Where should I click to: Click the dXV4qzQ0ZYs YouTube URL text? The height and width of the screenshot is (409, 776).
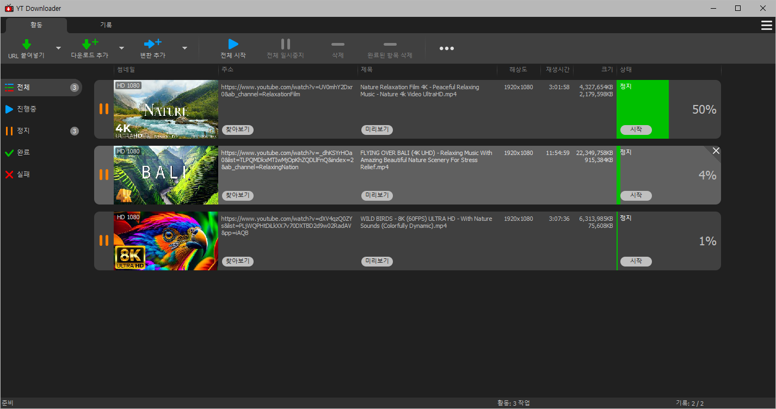click(x=287, y=226)
